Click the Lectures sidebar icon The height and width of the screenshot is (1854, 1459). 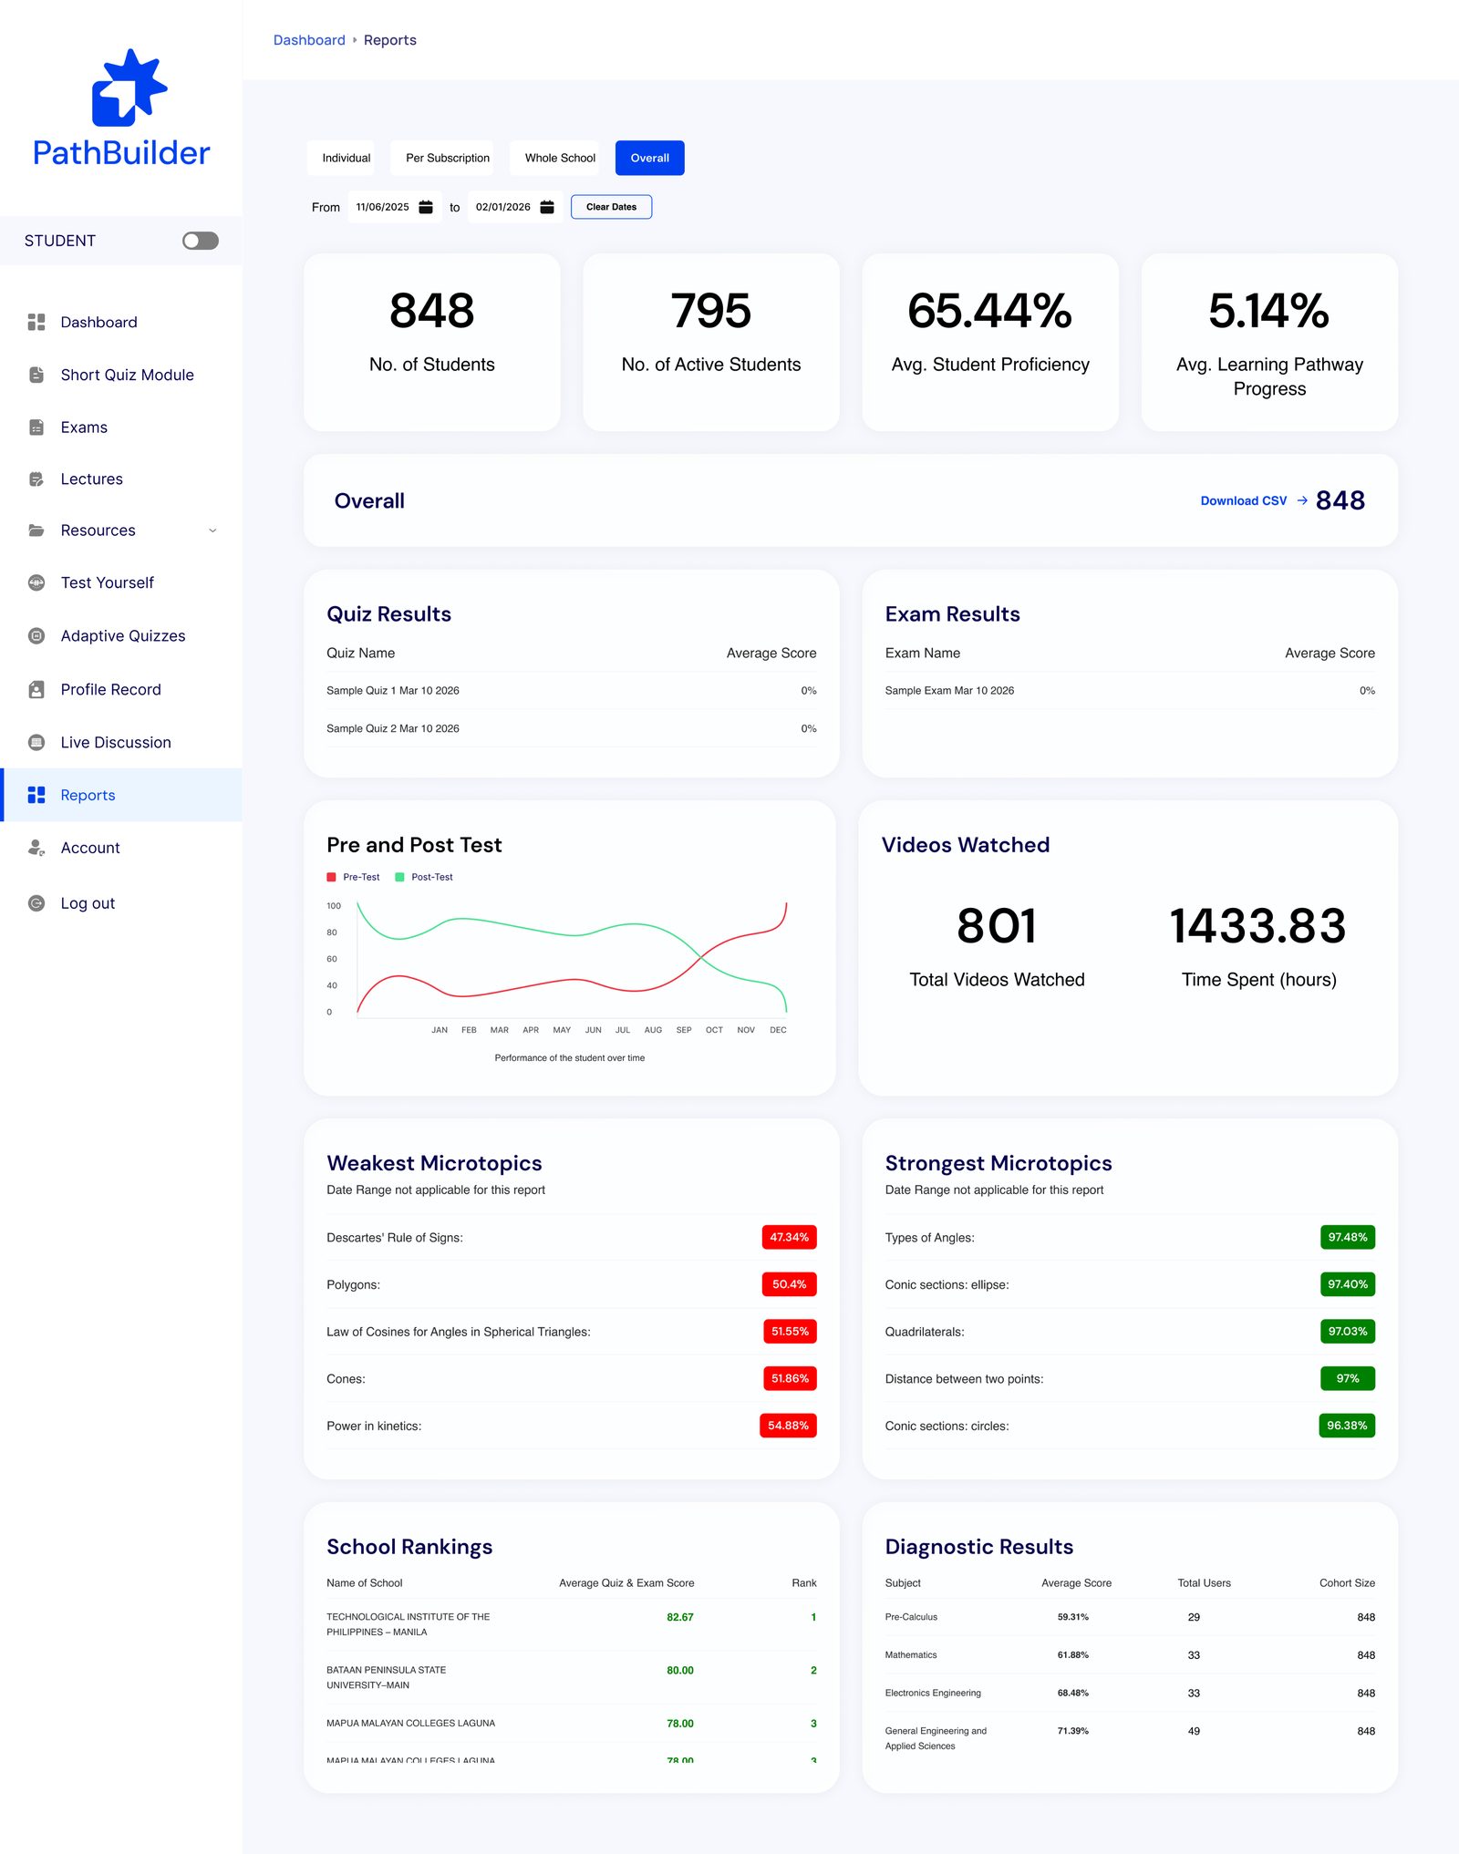(x=36, y=479)
